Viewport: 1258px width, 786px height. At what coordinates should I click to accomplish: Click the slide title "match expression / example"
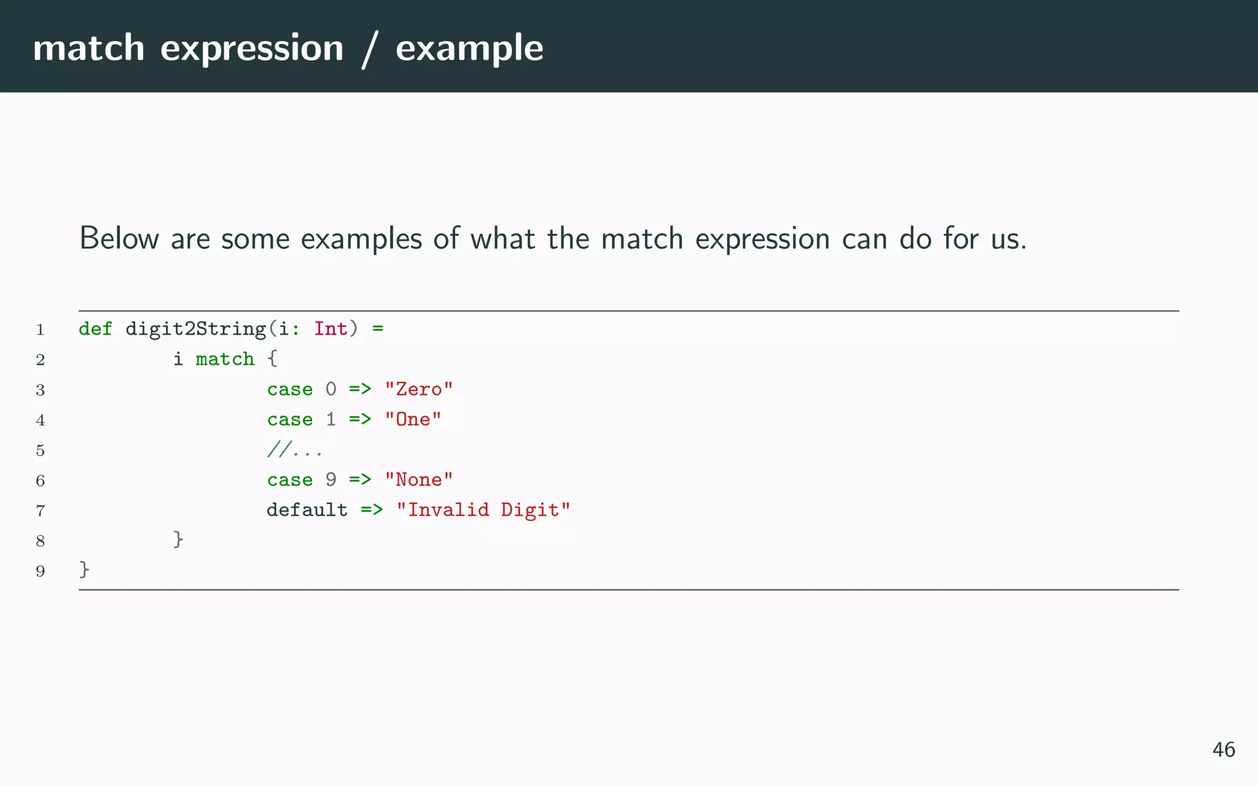(287, 48)
